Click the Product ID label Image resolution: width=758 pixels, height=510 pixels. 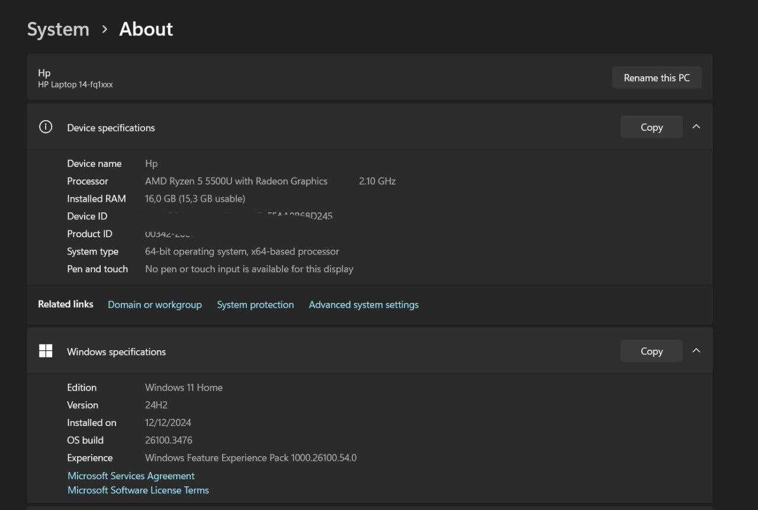[89, 234]
